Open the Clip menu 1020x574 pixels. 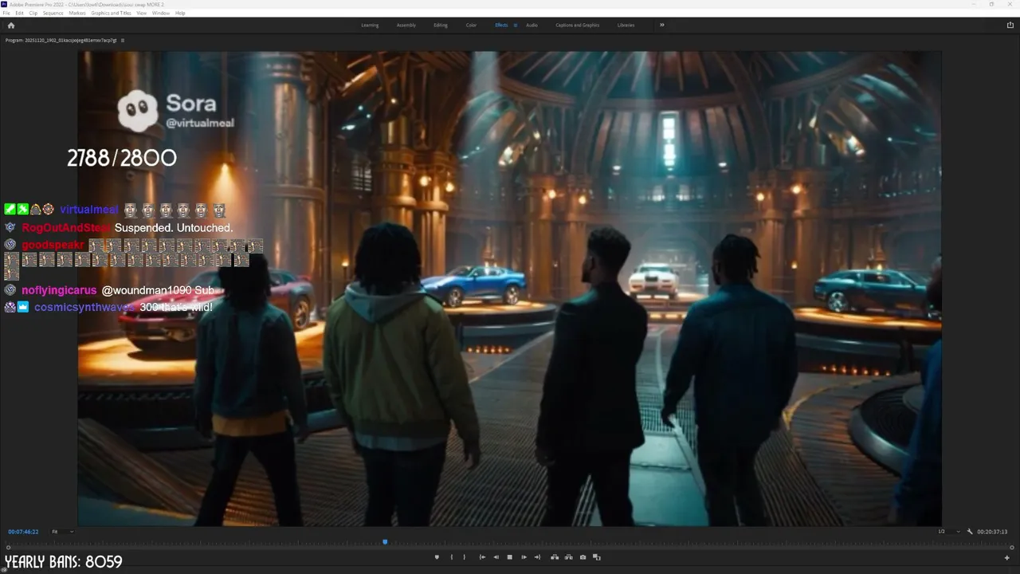tap(33, 13)
